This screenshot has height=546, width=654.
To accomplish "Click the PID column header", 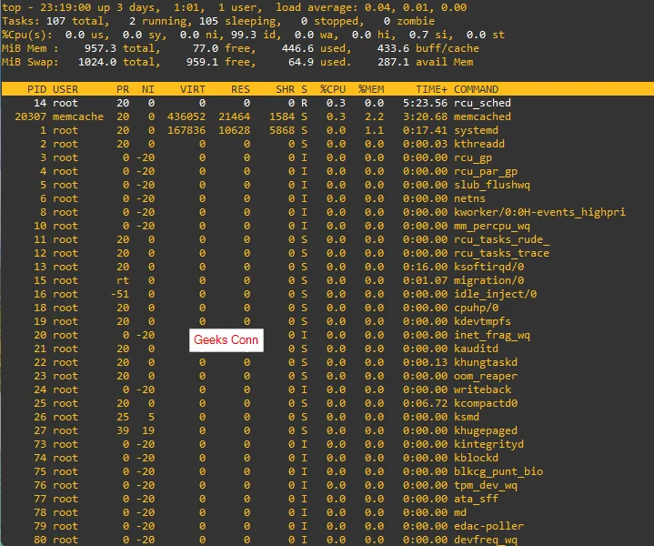I will [36, 89].
